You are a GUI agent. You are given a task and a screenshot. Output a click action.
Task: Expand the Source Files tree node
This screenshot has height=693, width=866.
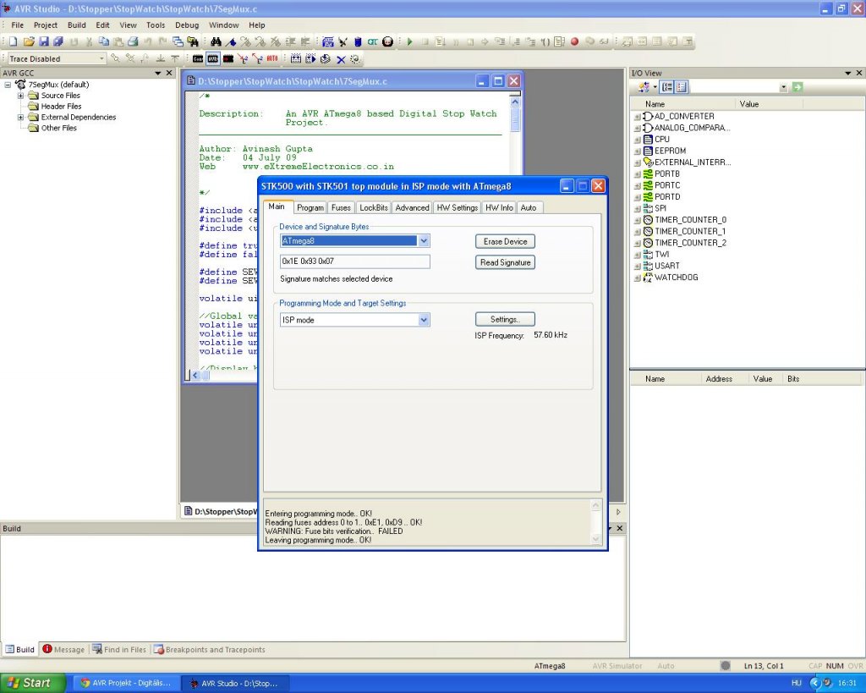(x=20, y=95)
